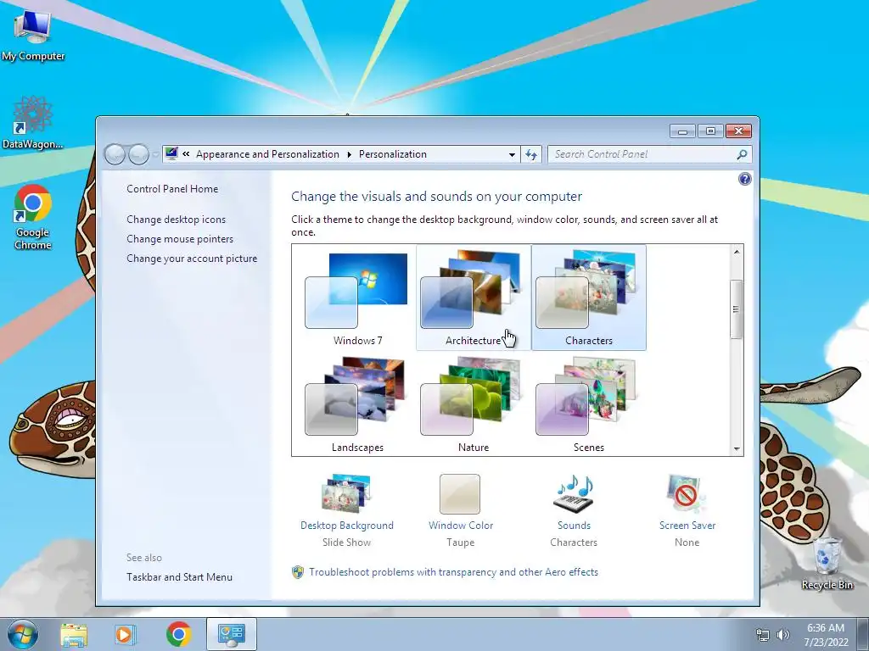Click the address bar Control Panel icon
Image resolution: width=869 pixels, height=651 pixels.
click(x=171, y=153)
